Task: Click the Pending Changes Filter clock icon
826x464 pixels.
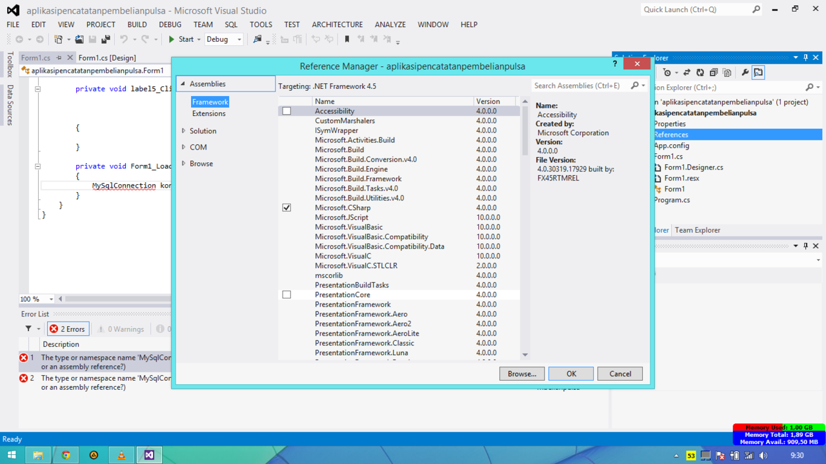Action: [668, 73]
